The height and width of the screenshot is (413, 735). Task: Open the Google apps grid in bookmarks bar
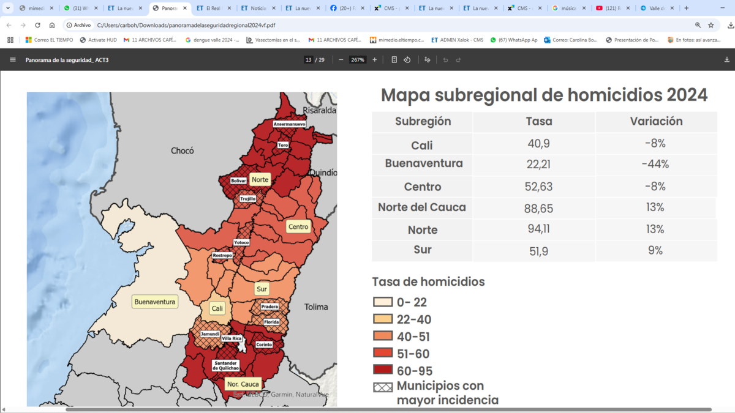pos(10,40)
